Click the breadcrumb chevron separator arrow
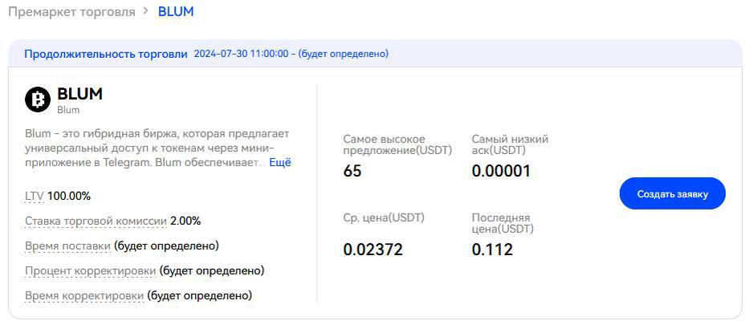This screenshot has width=753, height=333. [145, 12]
